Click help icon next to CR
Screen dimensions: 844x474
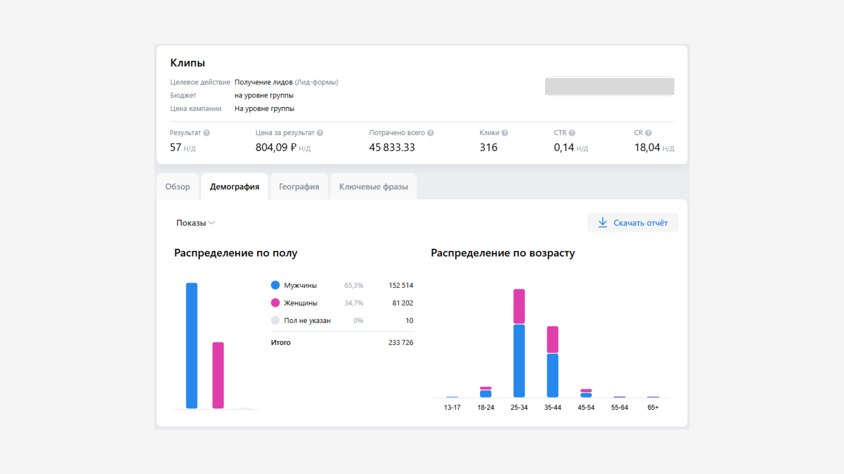tap(648, 133)
